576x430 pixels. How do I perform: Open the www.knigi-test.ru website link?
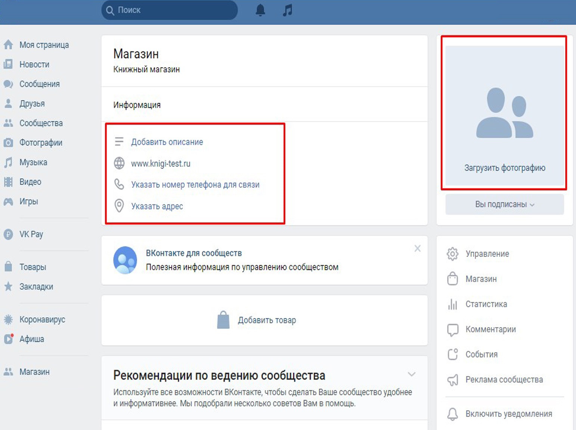pos(161,163)
